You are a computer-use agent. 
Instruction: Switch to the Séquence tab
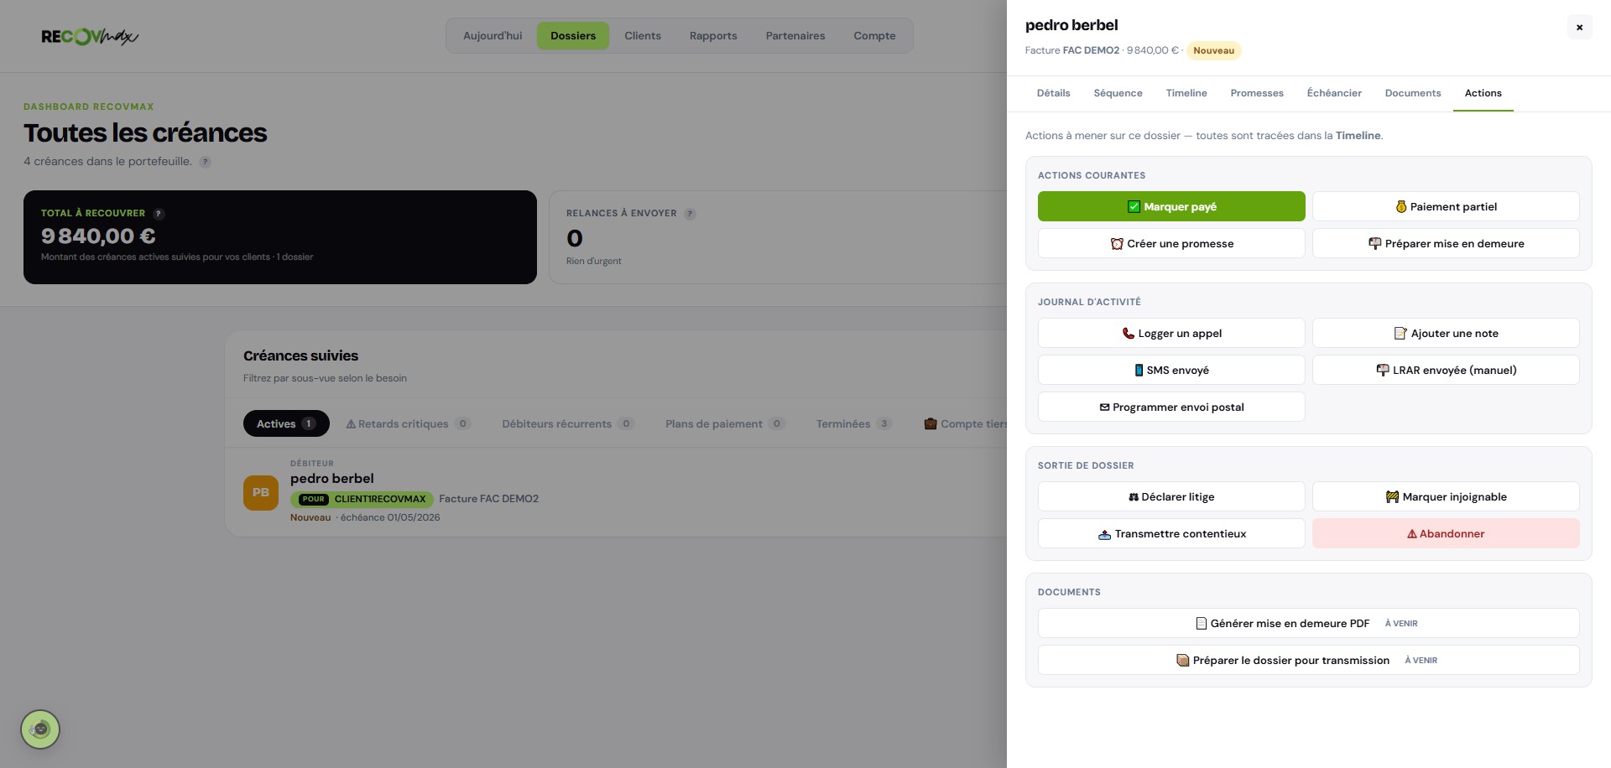pyautogui.click(x=1118, y=93)
